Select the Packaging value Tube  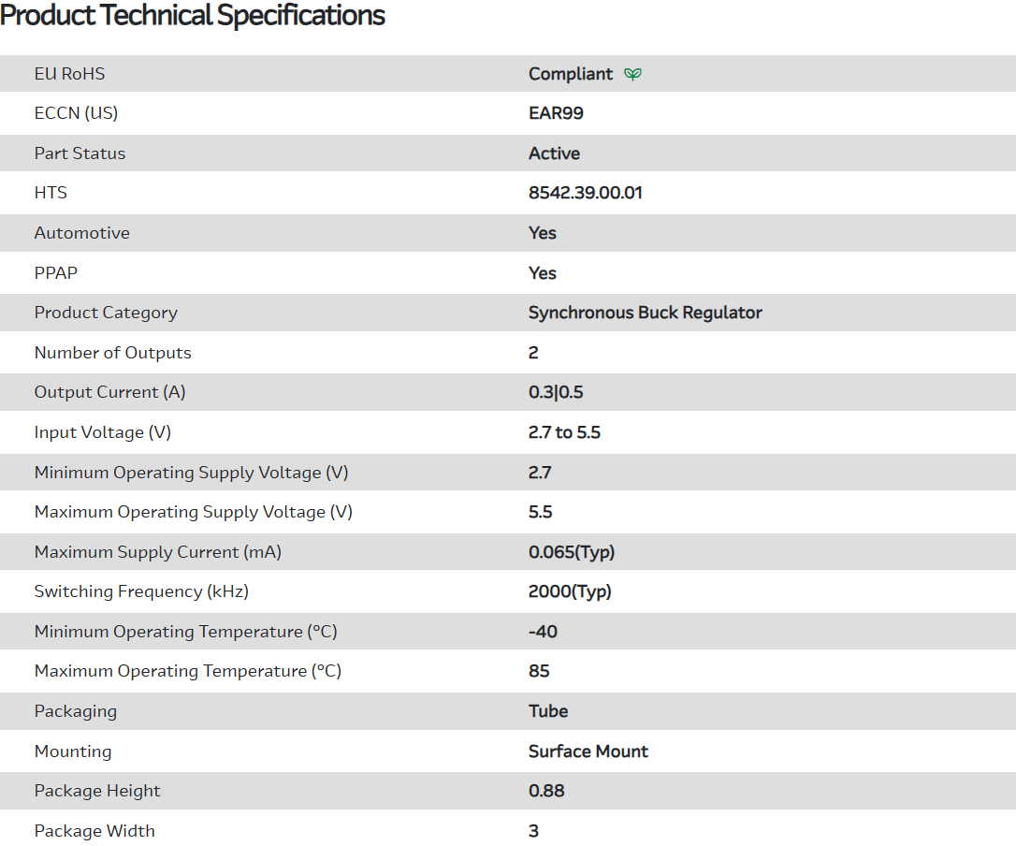tap(548, 711)
